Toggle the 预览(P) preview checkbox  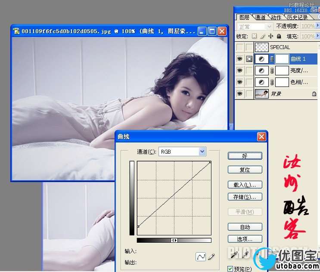(230, 269)
